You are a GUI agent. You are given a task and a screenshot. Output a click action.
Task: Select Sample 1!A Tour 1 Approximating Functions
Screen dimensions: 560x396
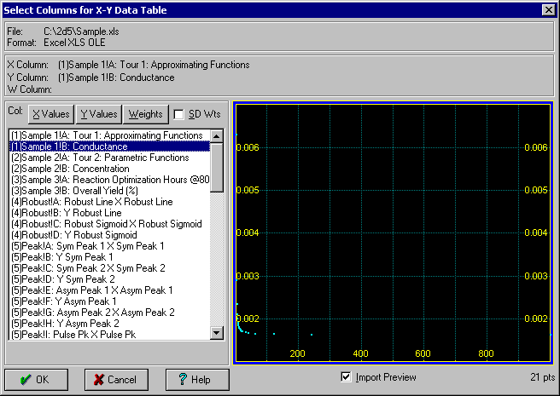point(107,135)
